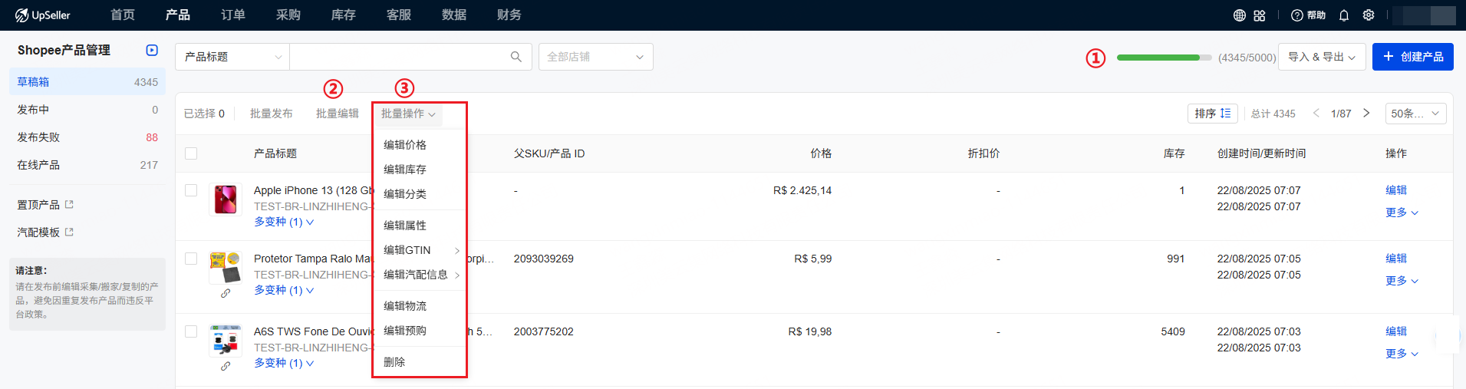Choose 编辑价格 from batch menu
This screenshot has height=389, width=1466.
point(405,145)
